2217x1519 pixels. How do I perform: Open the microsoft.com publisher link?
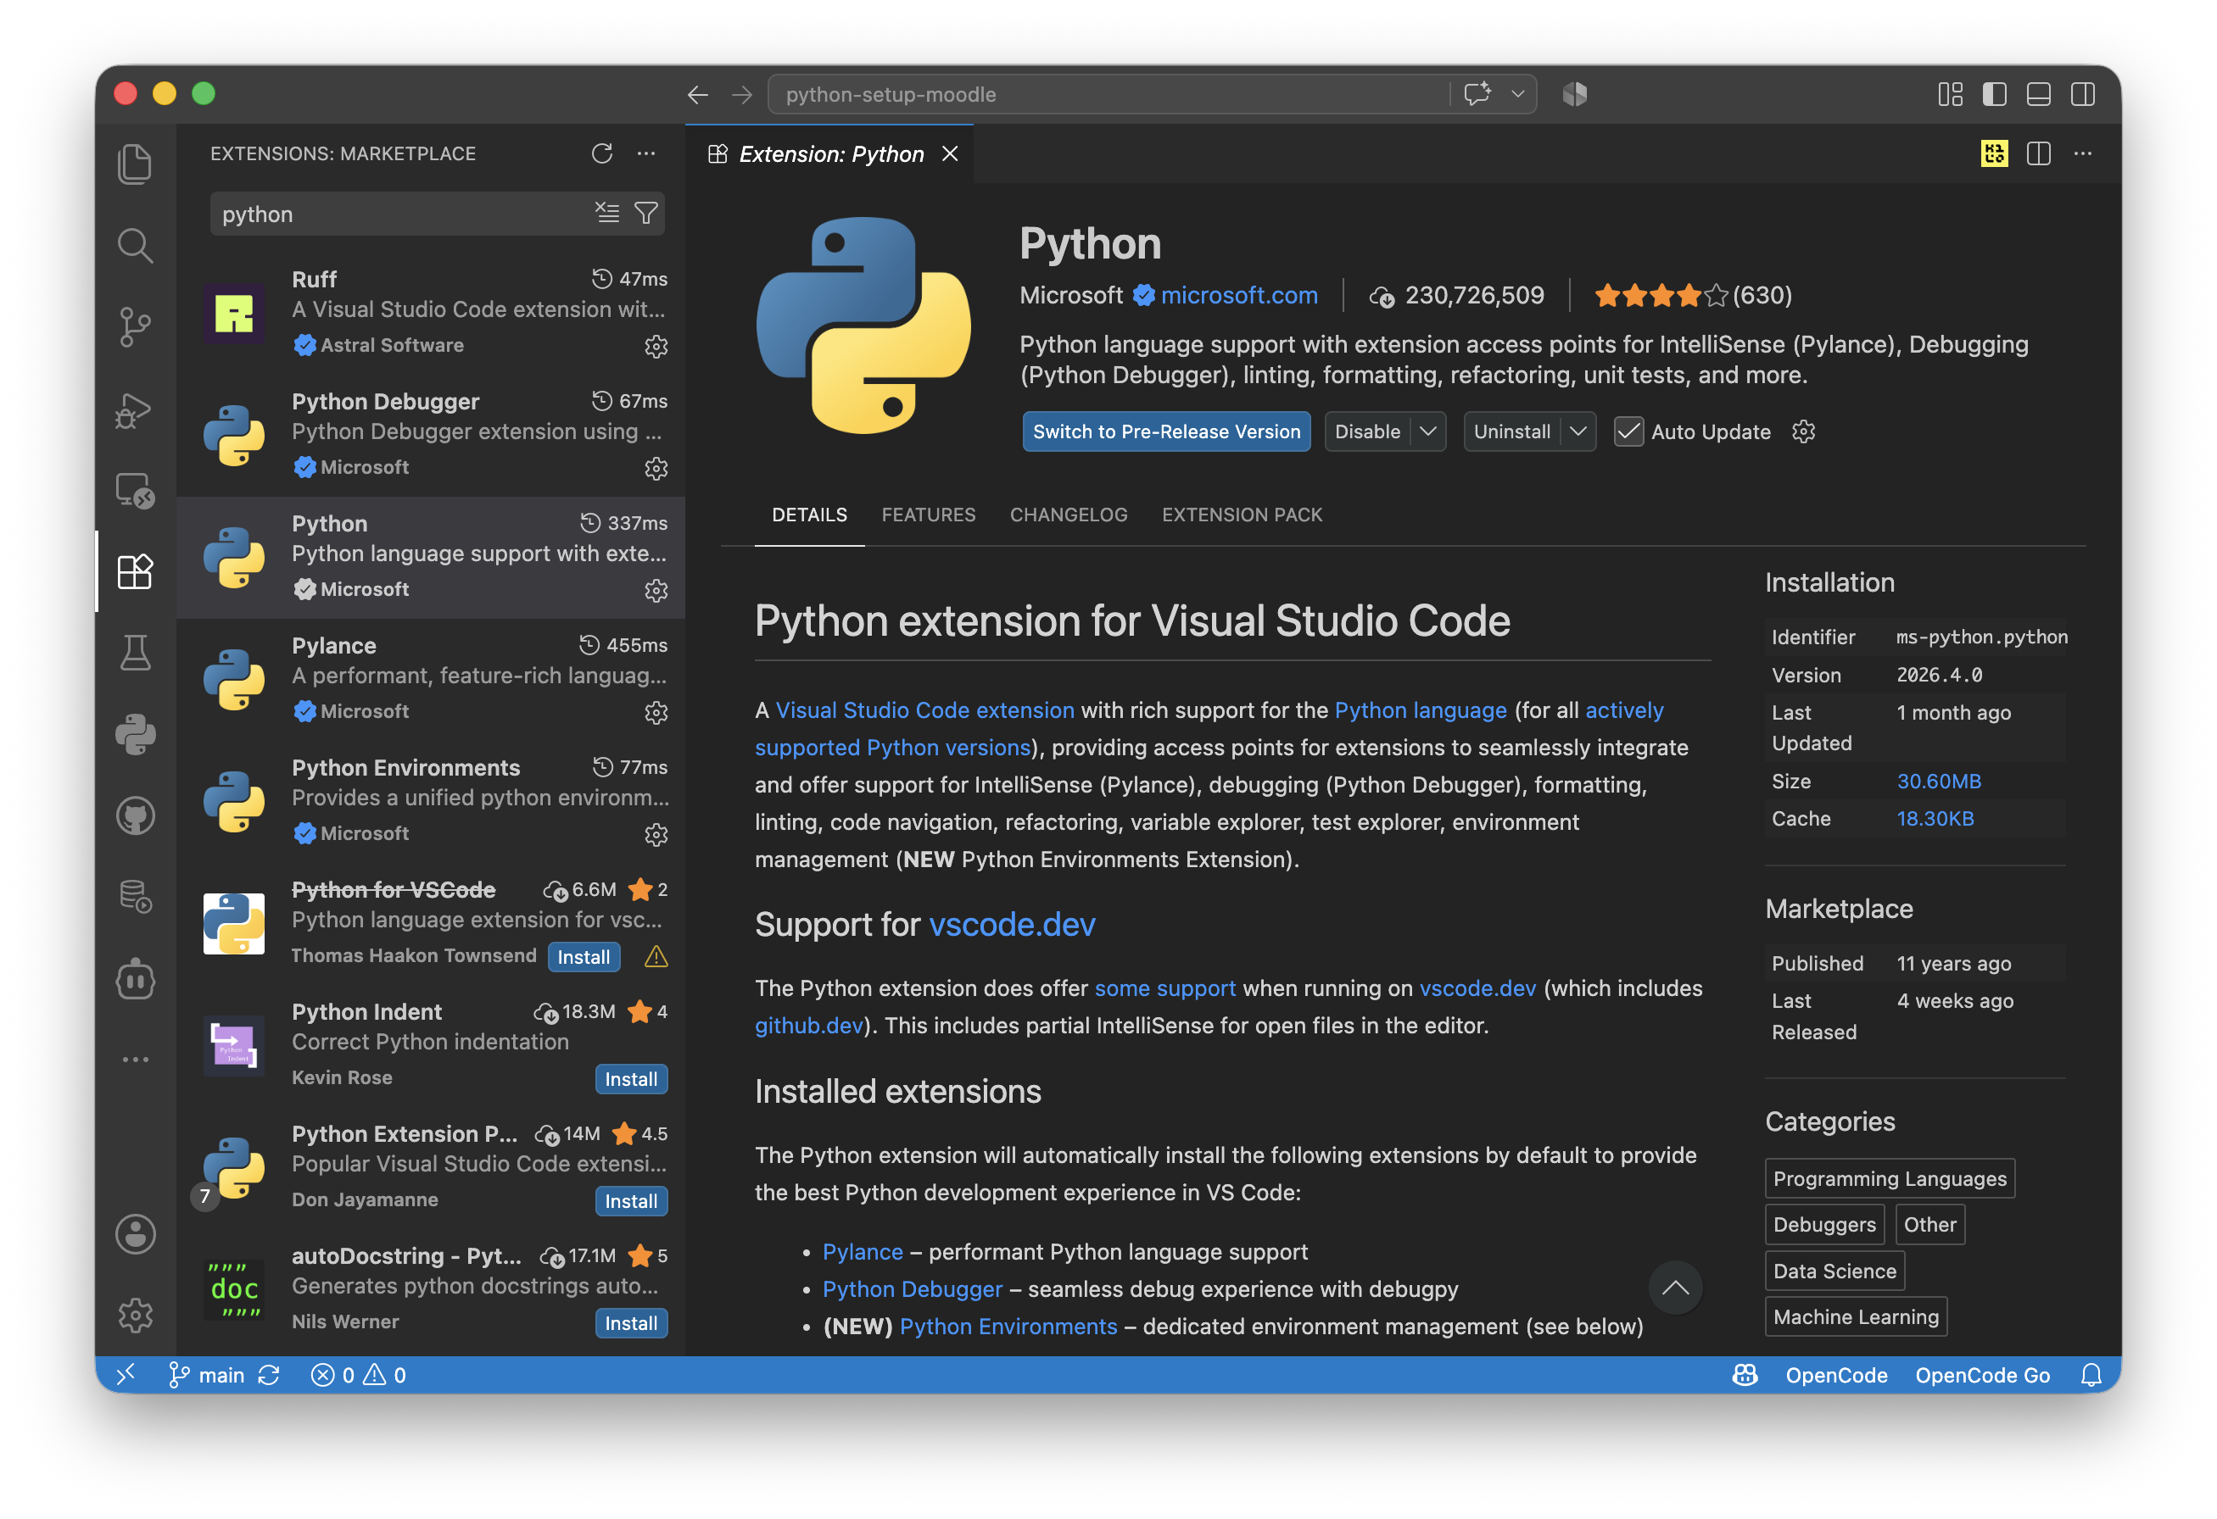(x=1238, y=296)
